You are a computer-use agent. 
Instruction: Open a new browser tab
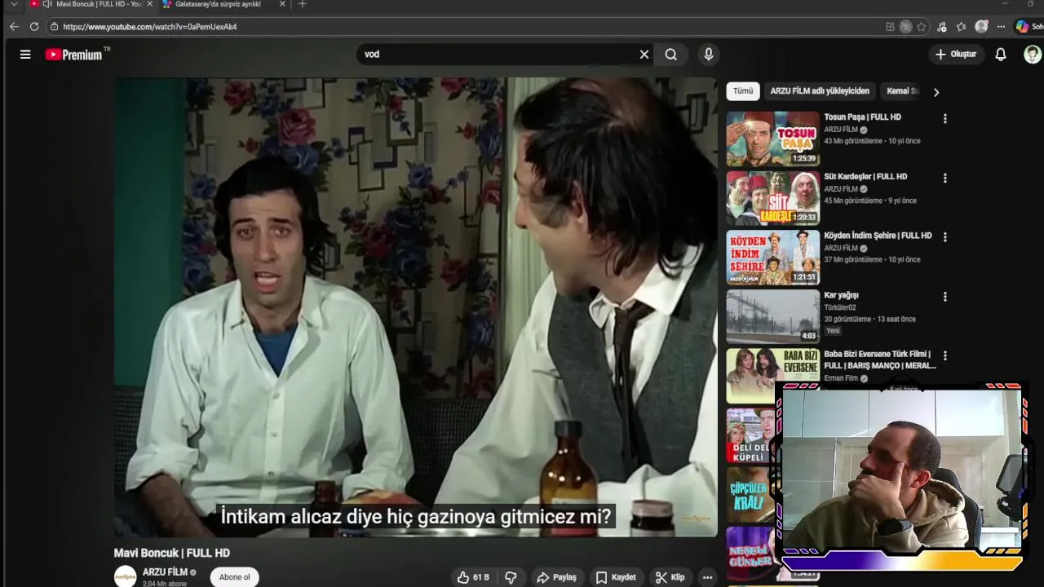pos(303,4)
